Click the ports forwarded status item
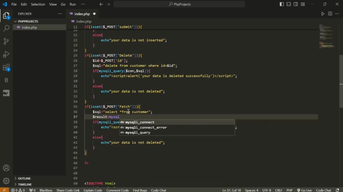The width and height of the screenshot is (343, 192). point(32,190)
